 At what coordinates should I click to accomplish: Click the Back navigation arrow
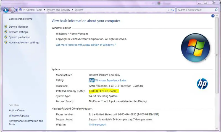tap(6, 10)
